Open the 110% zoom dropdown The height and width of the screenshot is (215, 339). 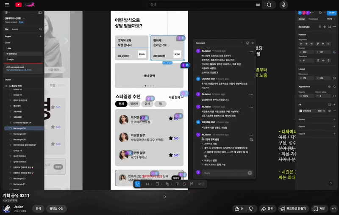pyautogui.click(x=331, y=19)
